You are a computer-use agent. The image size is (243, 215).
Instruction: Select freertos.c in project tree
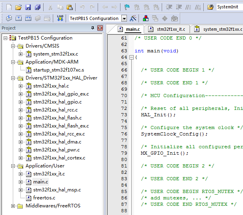point(44,198)
